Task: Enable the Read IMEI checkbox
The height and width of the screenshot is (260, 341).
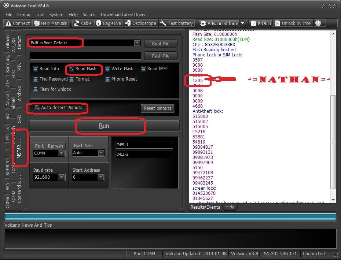Action: [143, 69]
